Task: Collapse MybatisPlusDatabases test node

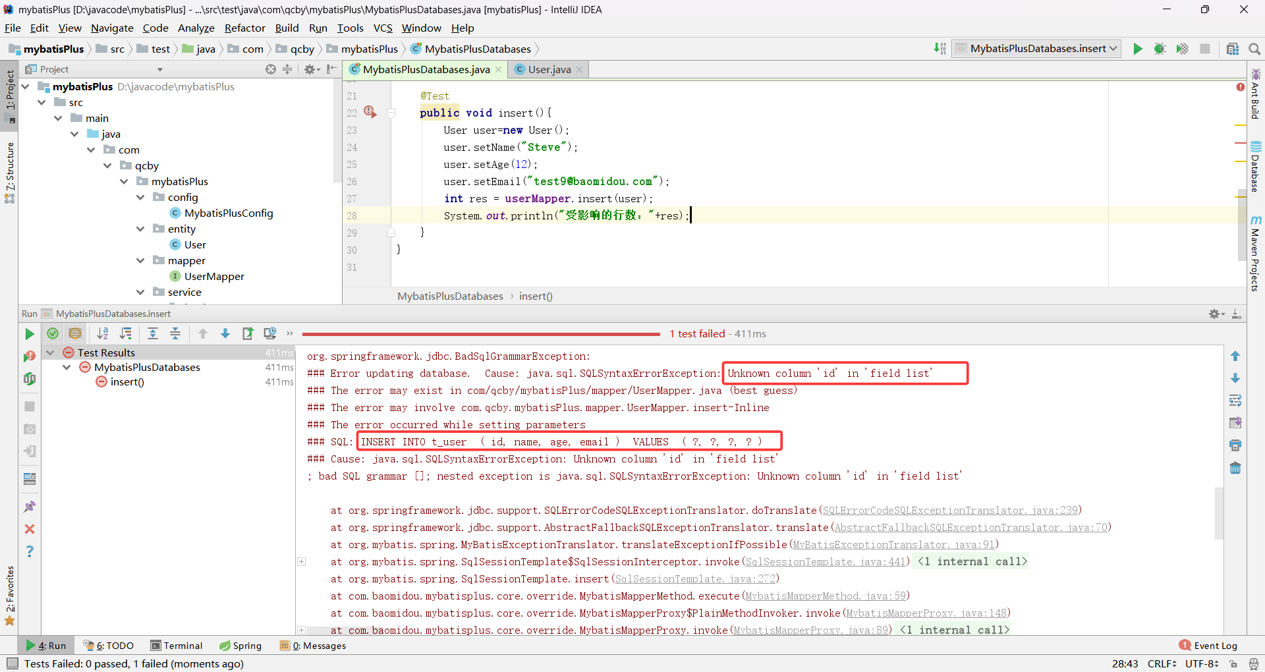Action: point(67,367)
